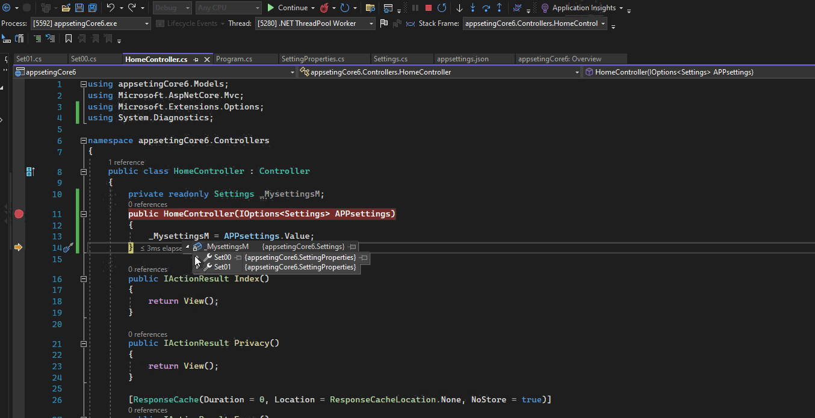
Task: Pin the Set00 value in the DataTip
Action: click(x=364, y=257)
